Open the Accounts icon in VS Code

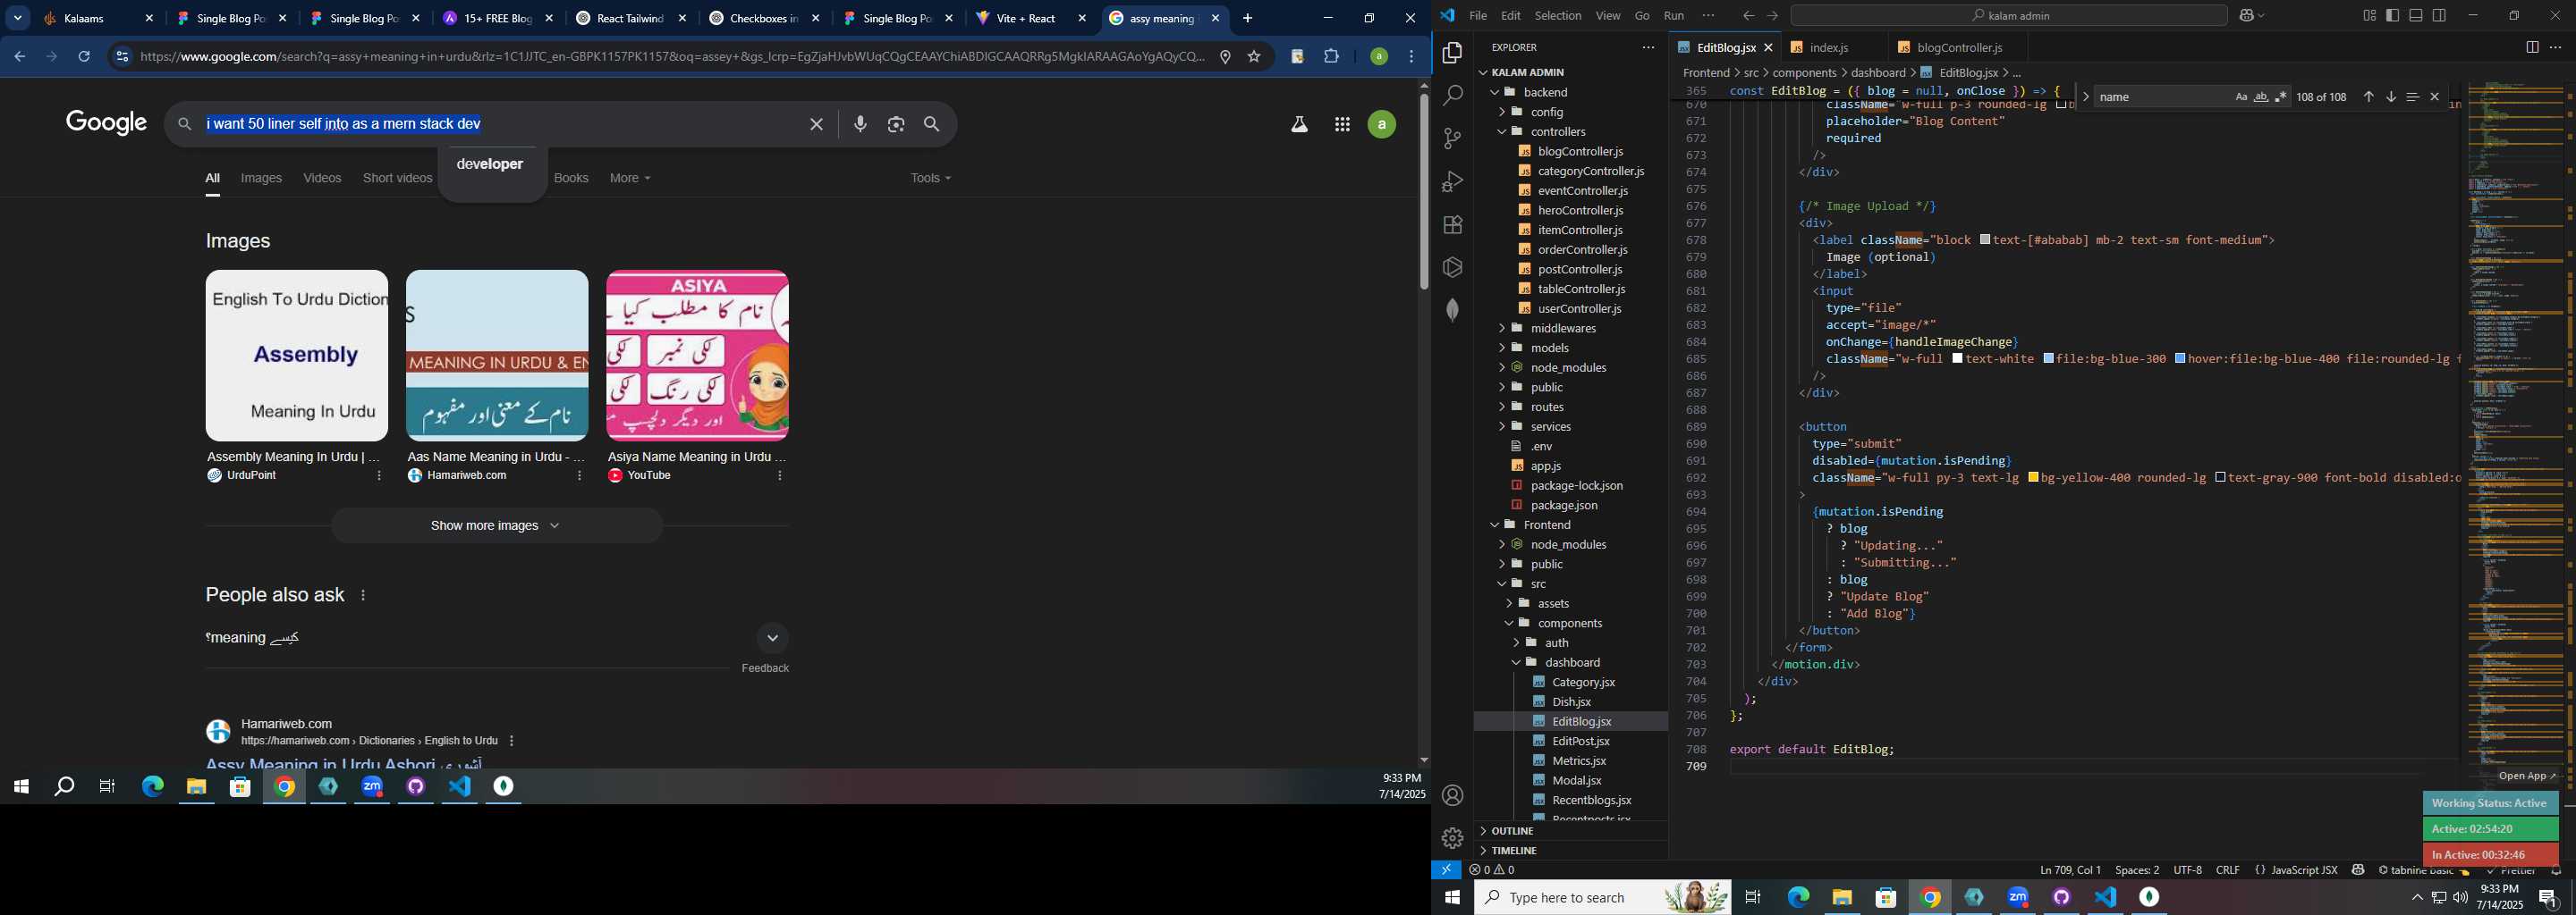tap(1452, 796)
